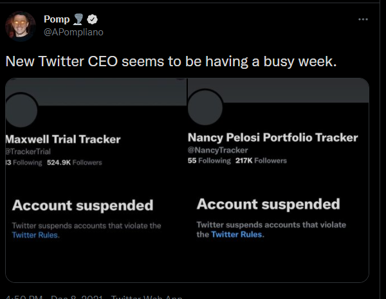Click "Twitter Rules" link under Nancy Pelosi Tracker
Image resolution: width=386 pixels, height=299 pixels.
[x=237, y=235]
